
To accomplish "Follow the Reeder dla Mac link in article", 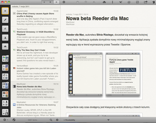I will point(75,35).
